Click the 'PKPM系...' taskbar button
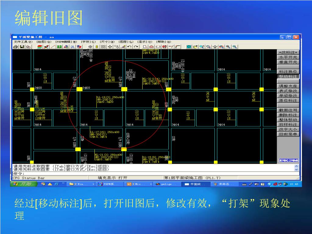This screenshot has width=312, height=234. (110, 184)
